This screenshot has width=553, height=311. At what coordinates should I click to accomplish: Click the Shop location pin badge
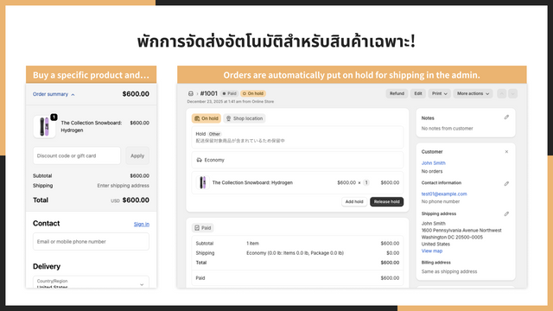(245, 118)
